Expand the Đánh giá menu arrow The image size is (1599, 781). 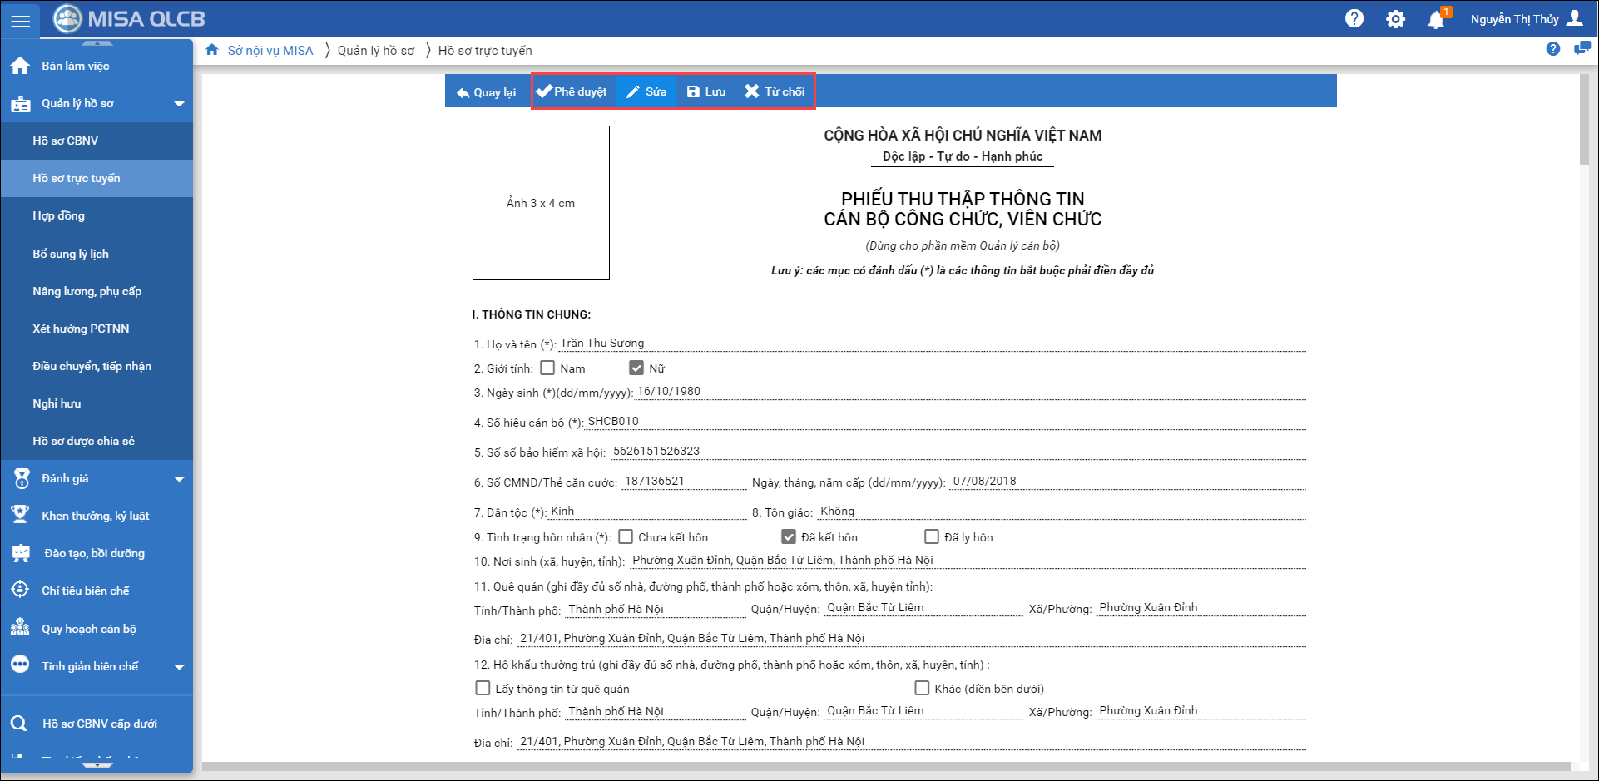click(x=179, y=479)
